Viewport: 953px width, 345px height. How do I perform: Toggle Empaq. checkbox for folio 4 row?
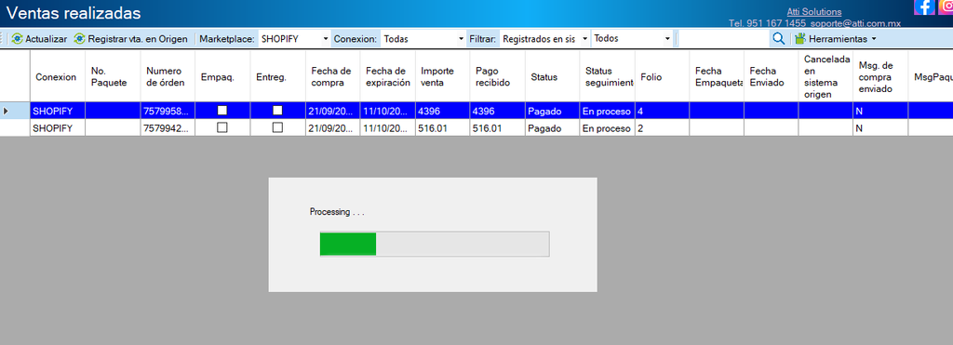(x=222, y=111)
